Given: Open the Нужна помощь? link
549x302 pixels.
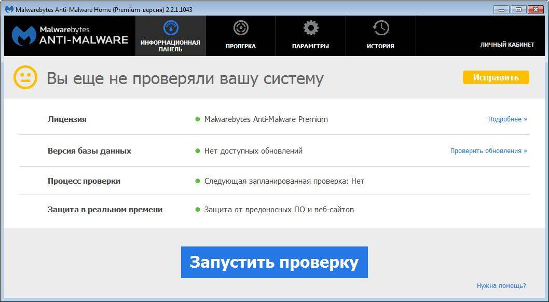Looking at the screenshot, I should pyautogui.click(x=501, y=286).
